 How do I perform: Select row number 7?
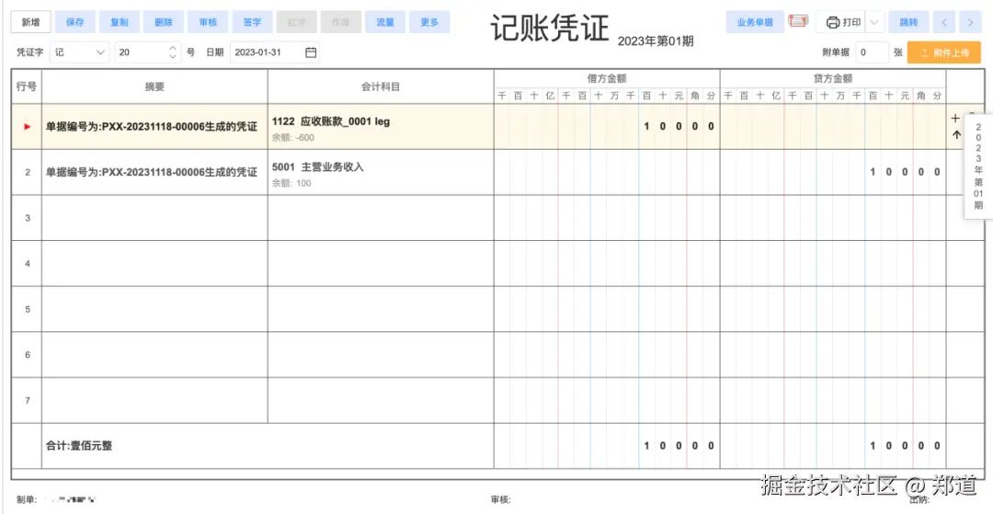click(28, 400)
